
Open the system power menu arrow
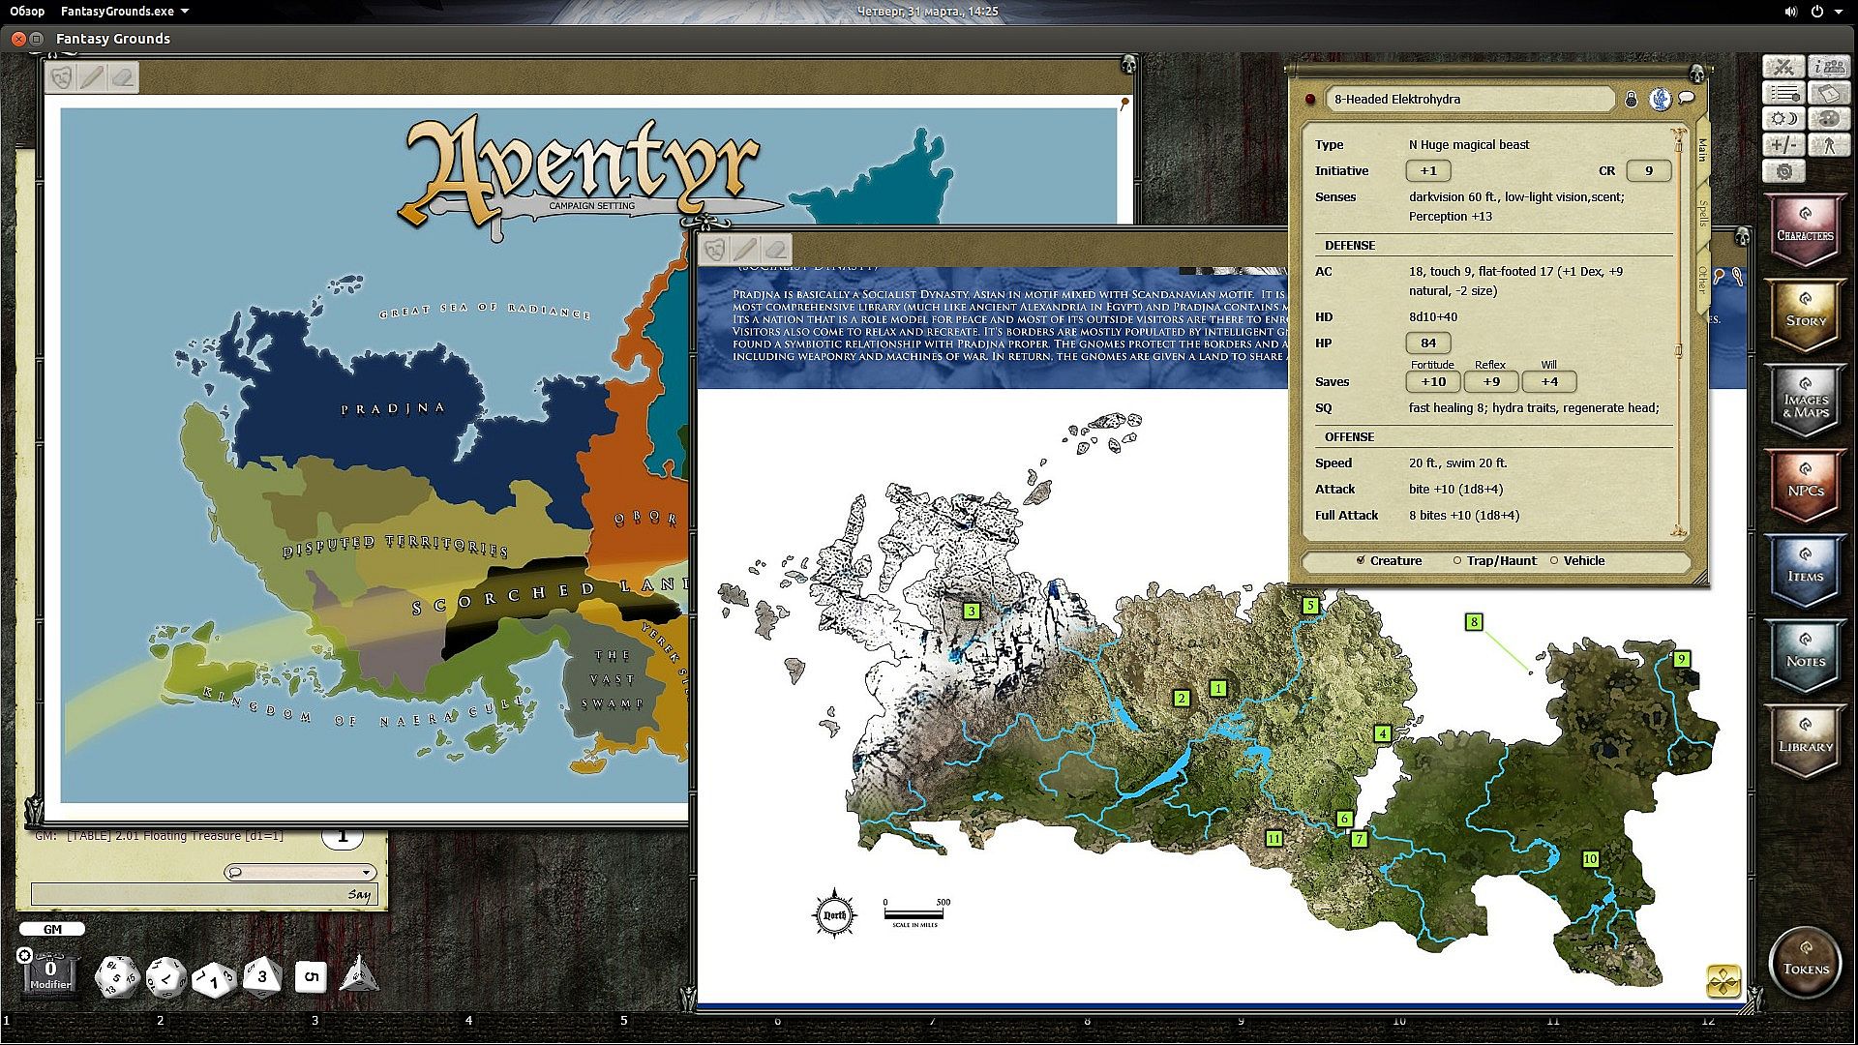[x=1839, y=11]
